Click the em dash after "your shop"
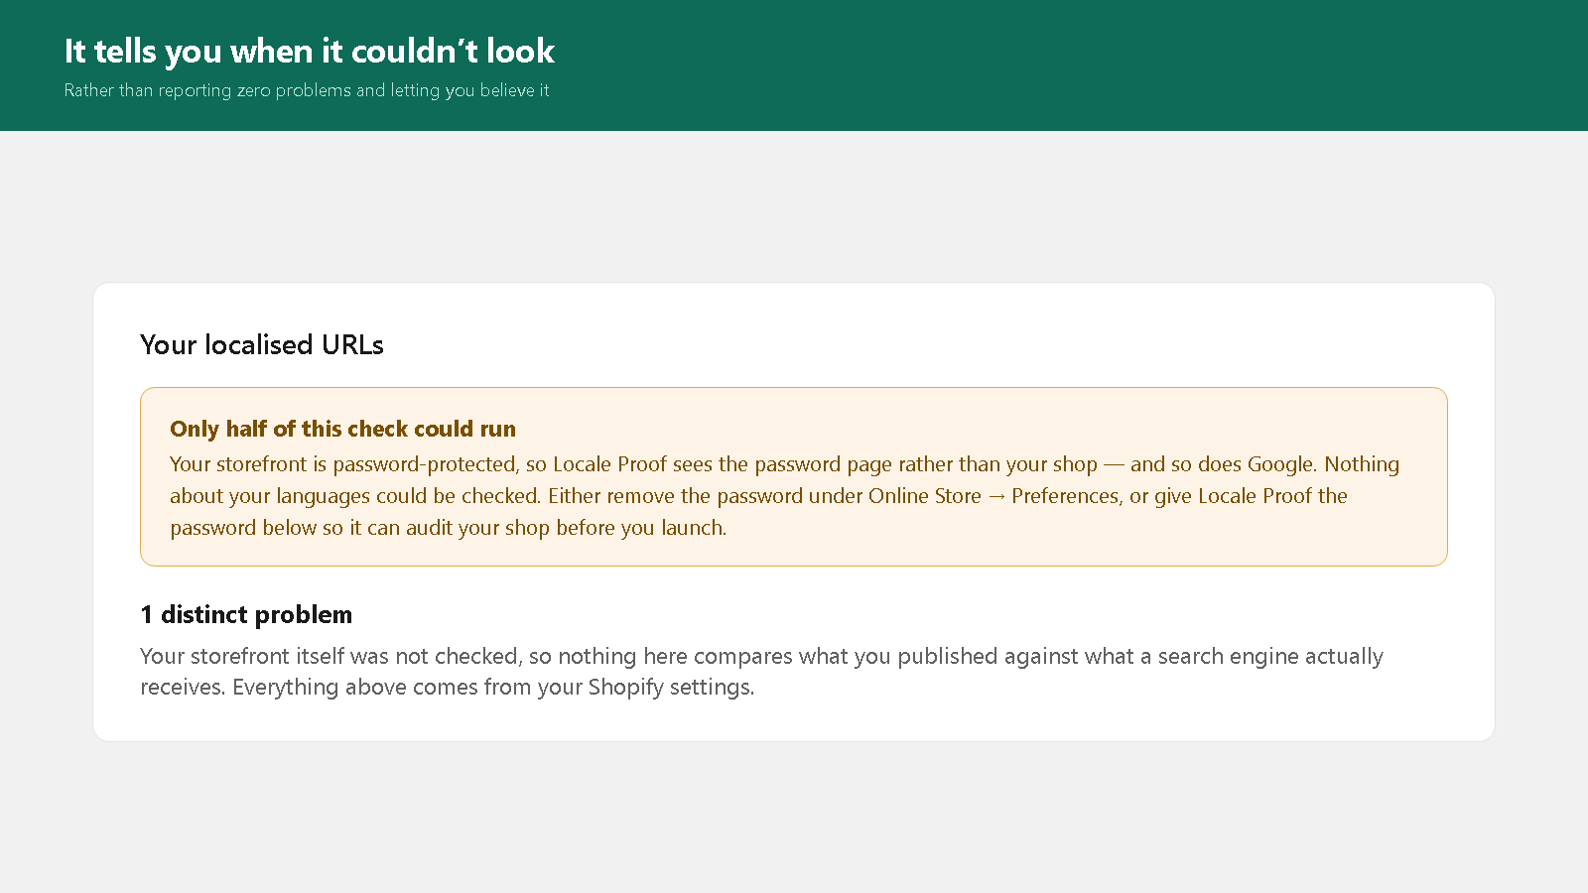This screenshot has height=893, width=1588. click(x=1114, y=464)
